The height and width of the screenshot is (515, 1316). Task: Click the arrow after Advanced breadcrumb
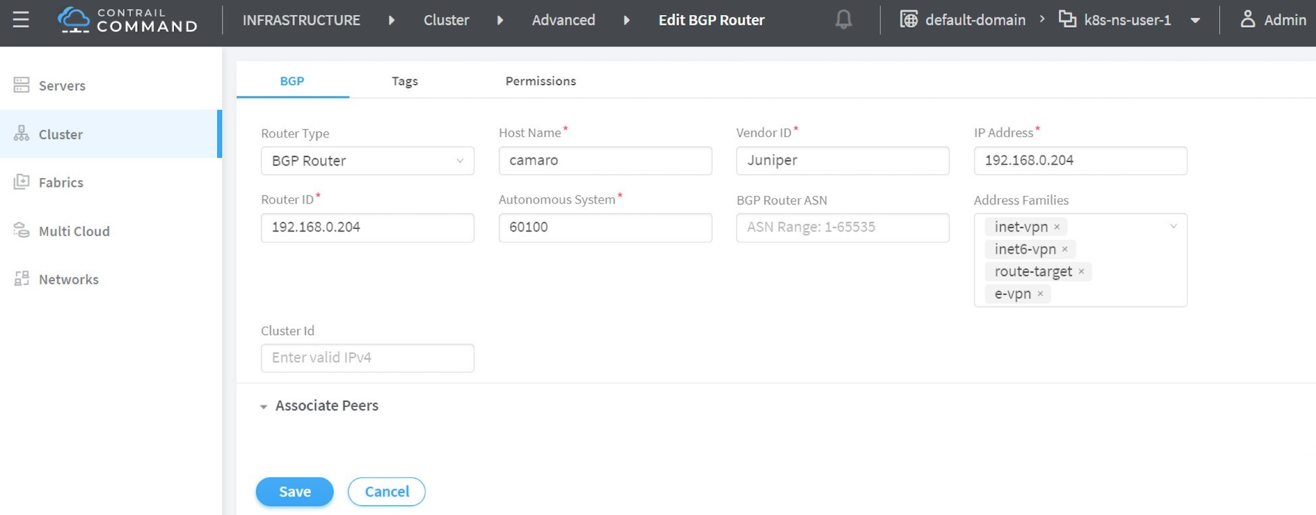pyautogui.click(x=626, y=20)
